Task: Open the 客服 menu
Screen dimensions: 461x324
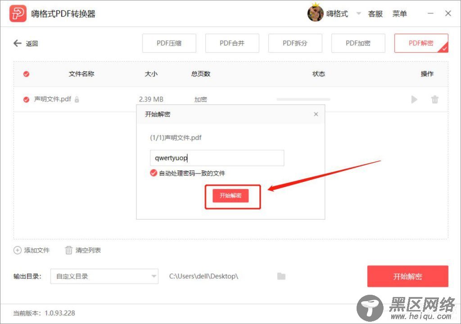Action: pyautogui.click(x=375, y=14)
